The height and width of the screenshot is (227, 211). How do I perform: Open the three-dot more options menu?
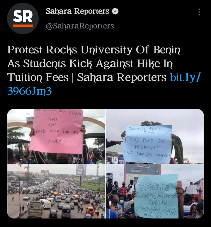click(199, 12)
